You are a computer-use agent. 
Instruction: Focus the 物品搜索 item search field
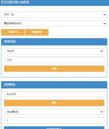[x=54, y=94]
